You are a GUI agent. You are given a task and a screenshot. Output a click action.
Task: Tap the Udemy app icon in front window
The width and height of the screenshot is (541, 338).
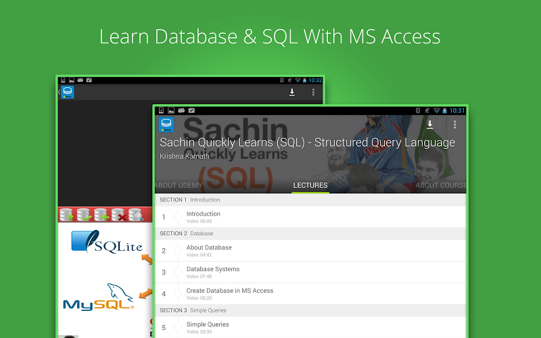[166, 124]
